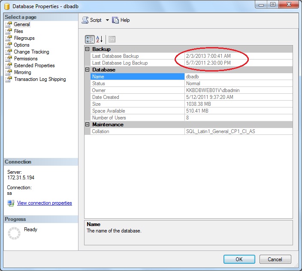302x271 pixels.
Task: Switch to the Options page
Action: pyautogui.click(x=21, y=45)
